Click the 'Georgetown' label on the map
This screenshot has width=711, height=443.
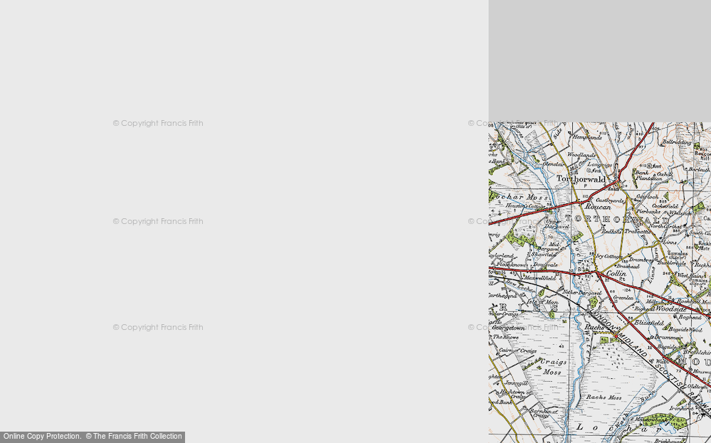pyautogui.click(x=508, y=328)
